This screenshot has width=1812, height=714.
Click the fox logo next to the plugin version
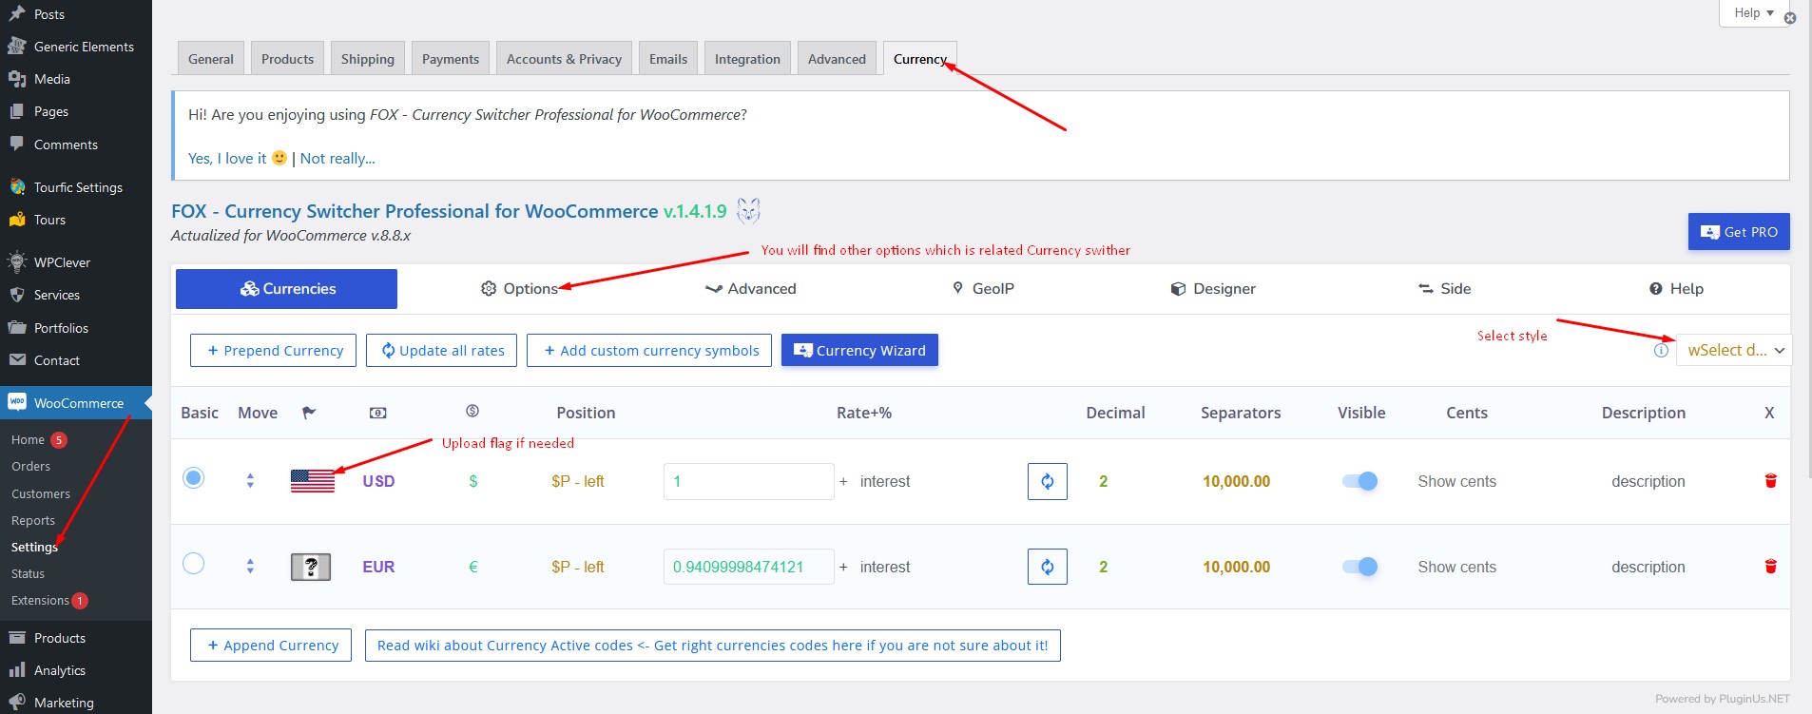(748, 210)
